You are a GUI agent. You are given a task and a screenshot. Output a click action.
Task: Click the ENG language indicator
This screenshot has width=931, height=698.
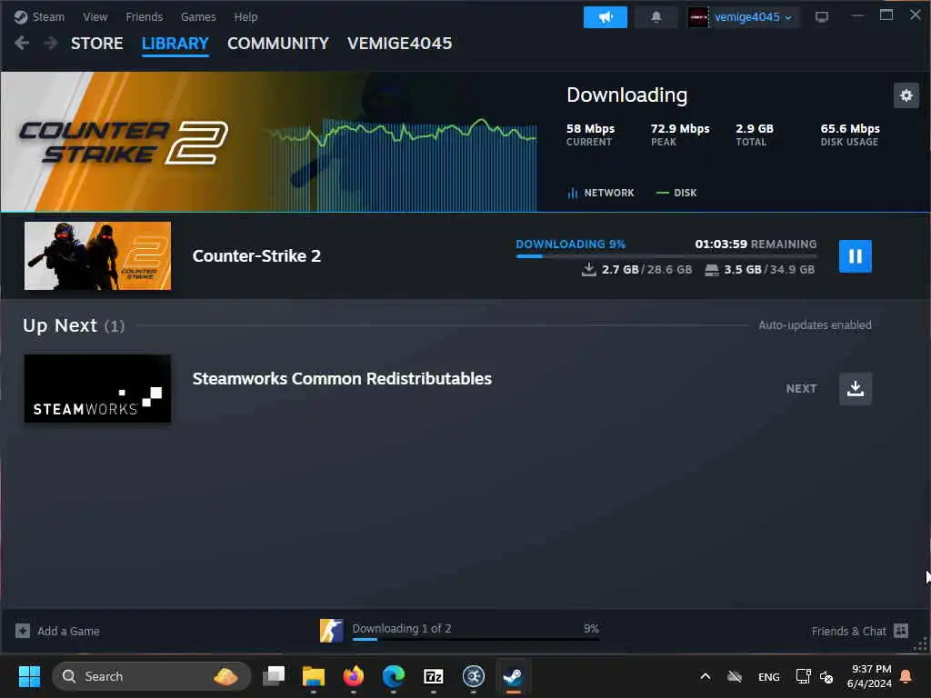(769, 676)
